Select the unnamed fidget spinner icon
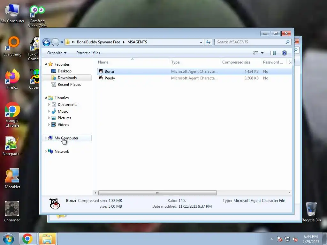This screenshot has height=245, width=327. (x=12, y=212)
